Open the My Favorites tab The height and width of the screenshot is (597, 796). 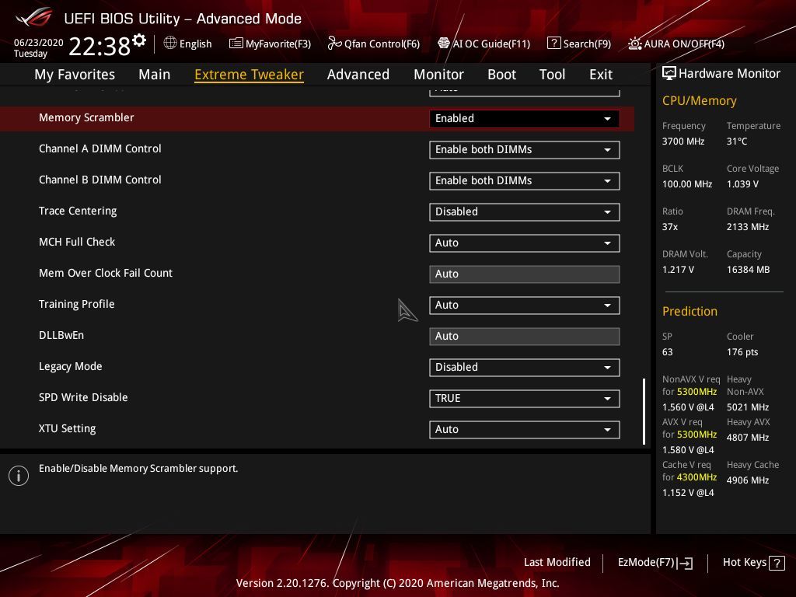(x=75, y=75)
